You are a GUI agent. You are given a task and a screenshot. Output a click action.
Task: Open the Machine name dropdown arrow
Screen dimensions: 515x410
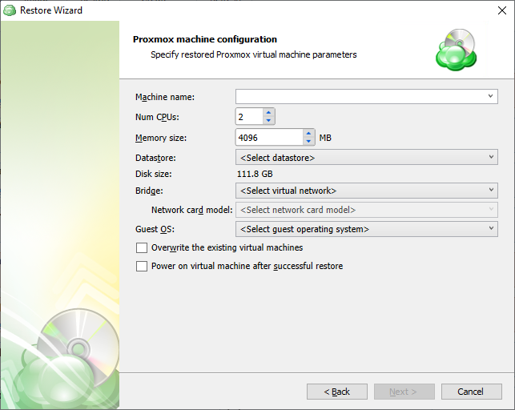tap(490, 96)
